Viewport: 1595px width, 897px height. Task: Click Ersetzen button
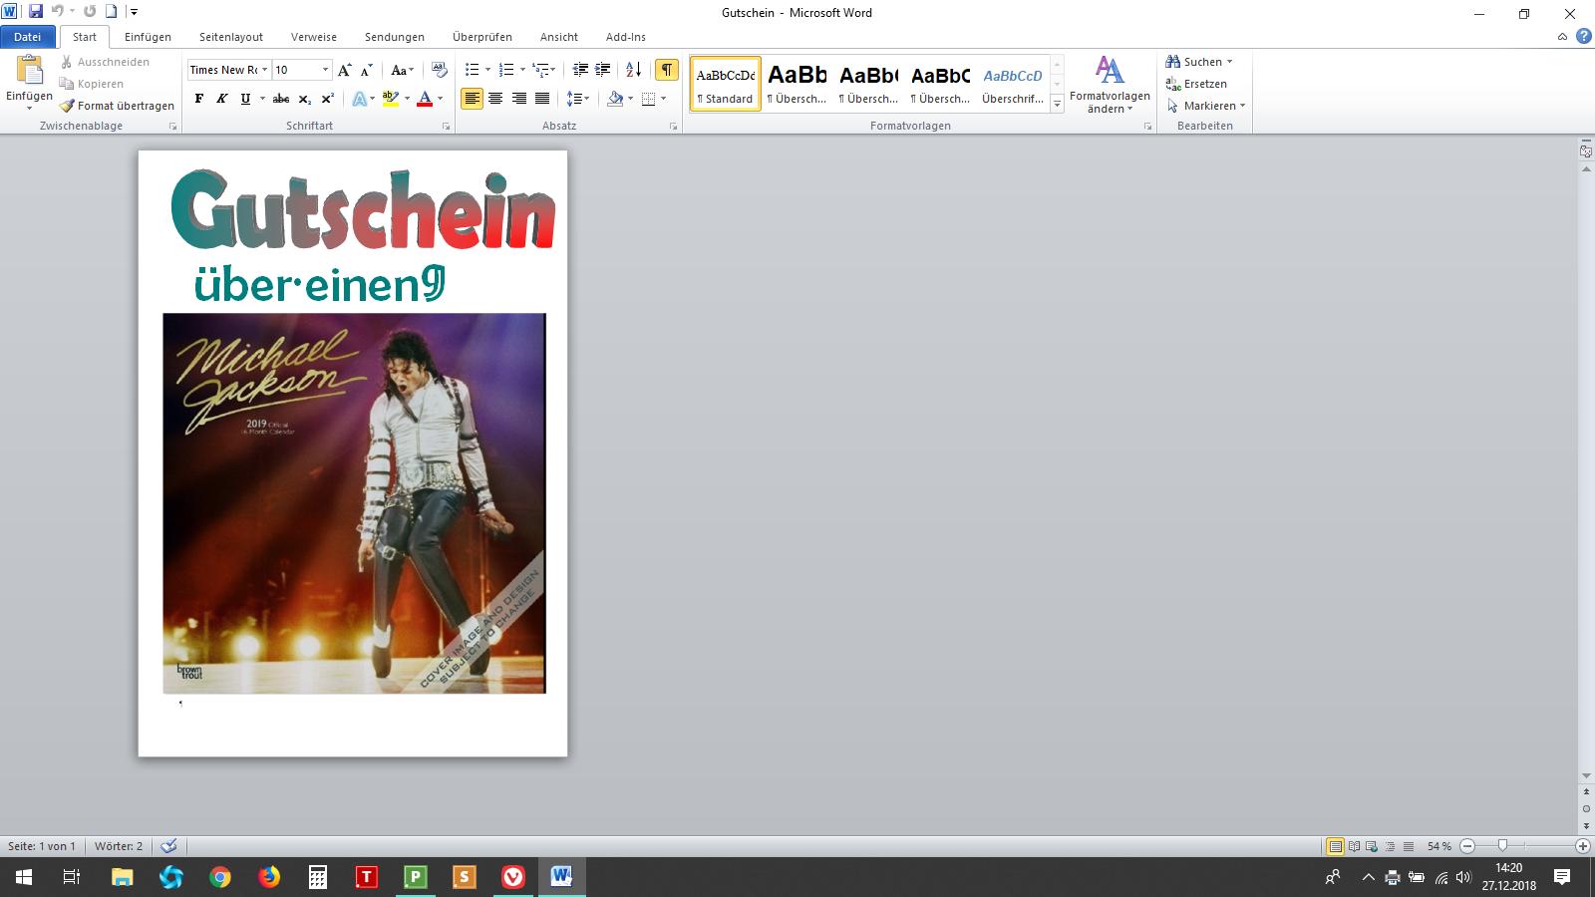tap(1196, 84)
